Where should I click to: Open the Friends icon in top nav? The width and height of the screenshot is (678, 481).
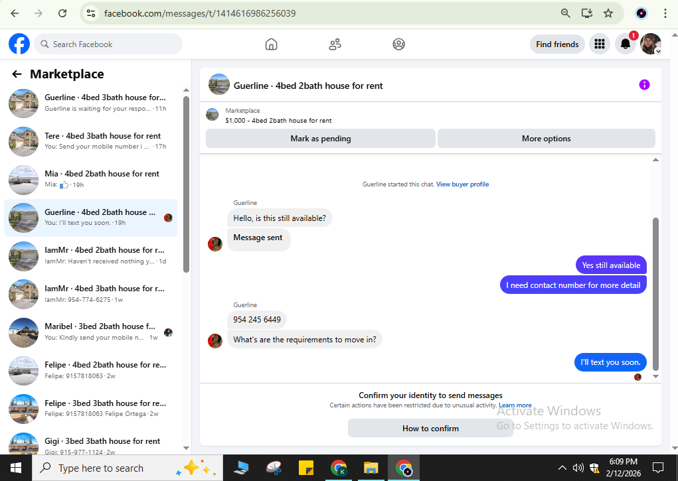tap(335, 44)
